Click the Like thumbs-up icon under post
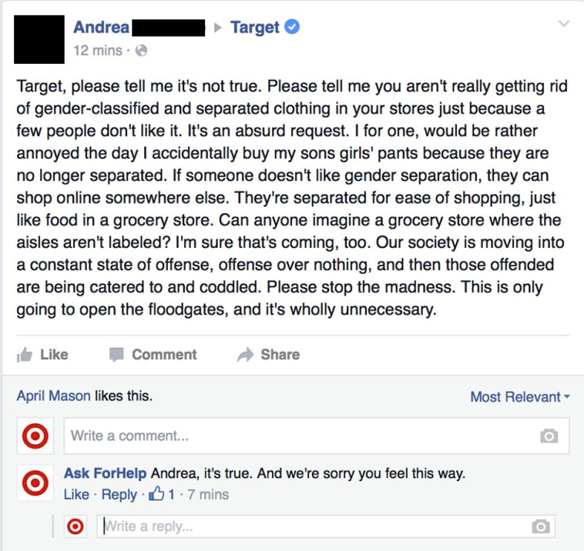The width and height of the screenshot is (584, 551). pyautogui.click(x=25, y=355)
